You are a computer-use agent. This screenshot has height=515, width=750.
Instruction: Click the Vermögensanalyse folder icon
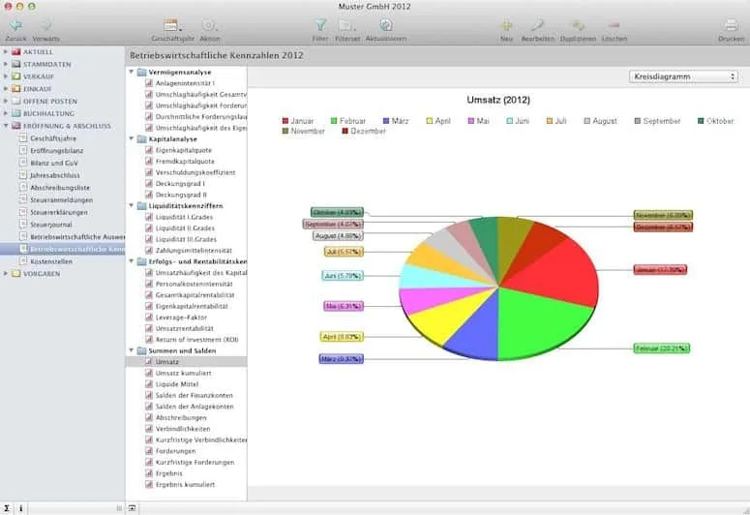click(141, 73)
